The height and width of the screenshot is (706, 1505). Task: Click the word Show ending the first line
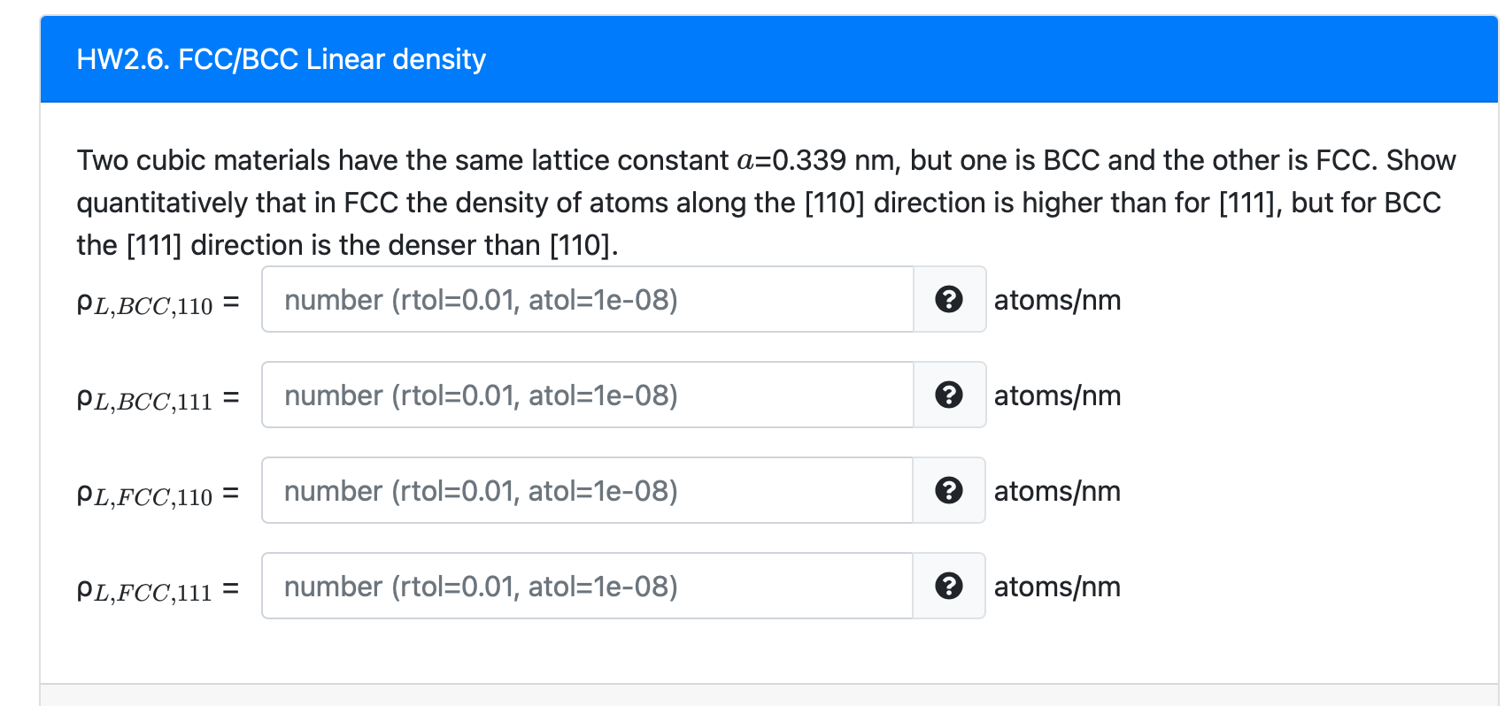point(1420,160)
